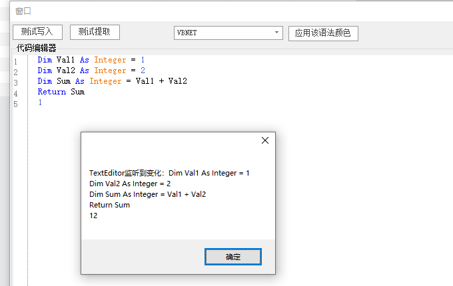The height and width of the screenshot is (286, 453).
Task: Close the message dialog with X
Action: [265, 140]
